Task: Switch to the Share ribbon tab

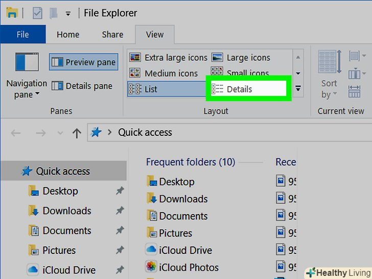Action: point(113,34)
